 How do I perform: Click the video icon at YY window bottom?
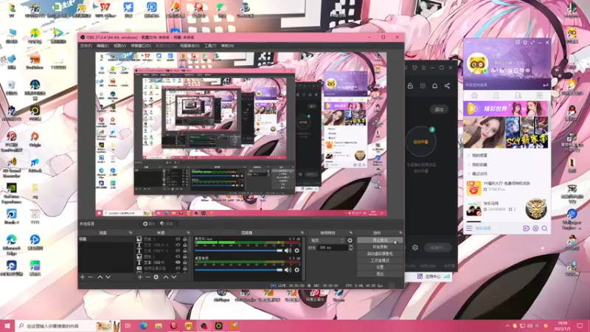[x=526, y=228]
